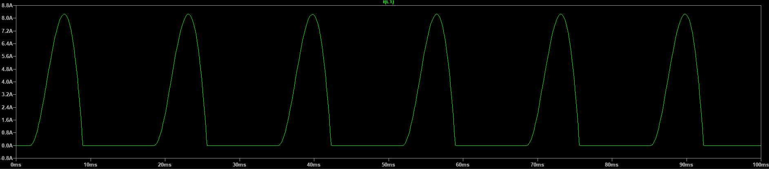Click the first waveform peak near 6ms

point(64,14)
